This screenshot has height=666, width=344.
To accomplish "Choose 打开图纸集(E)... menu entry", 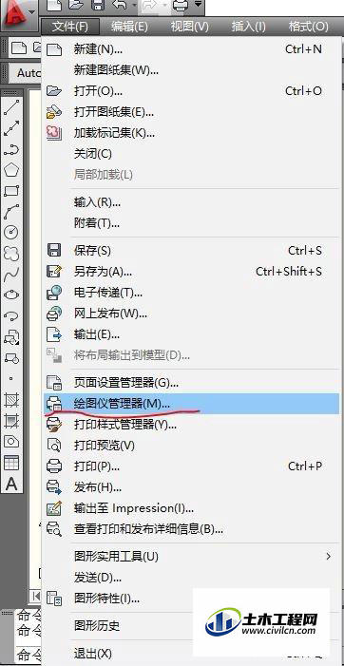I will (x=192, y=112).
